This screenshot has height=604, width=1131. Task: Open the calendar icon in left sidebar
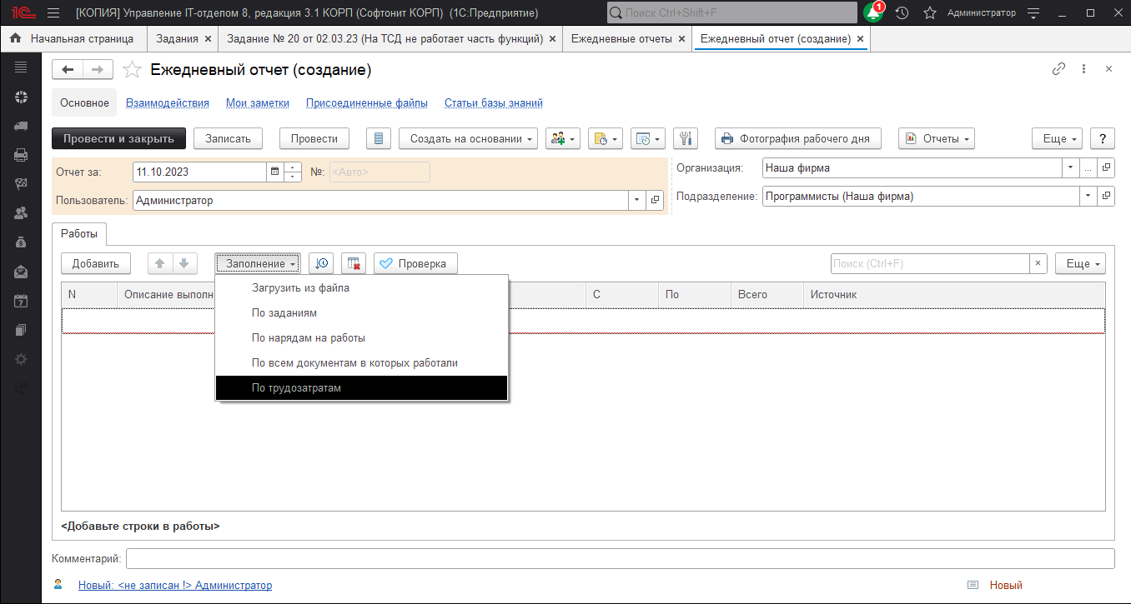21,302
